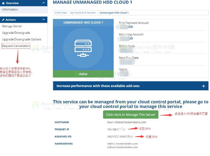Click the Recurring Amount label
This screenshot has height=156, width=210.
click(131, 34)
